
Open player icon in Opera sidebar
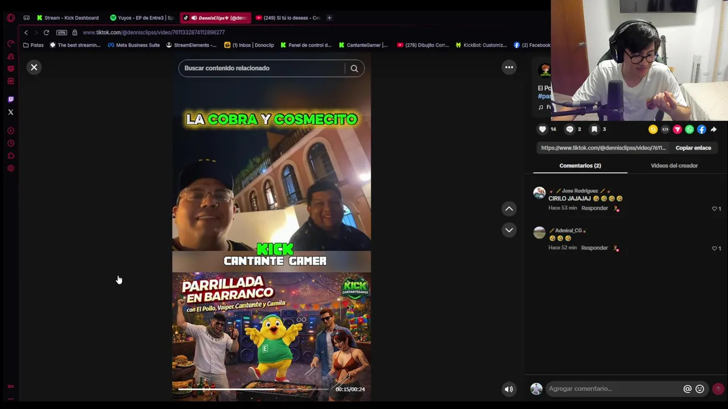click(10, 131)
